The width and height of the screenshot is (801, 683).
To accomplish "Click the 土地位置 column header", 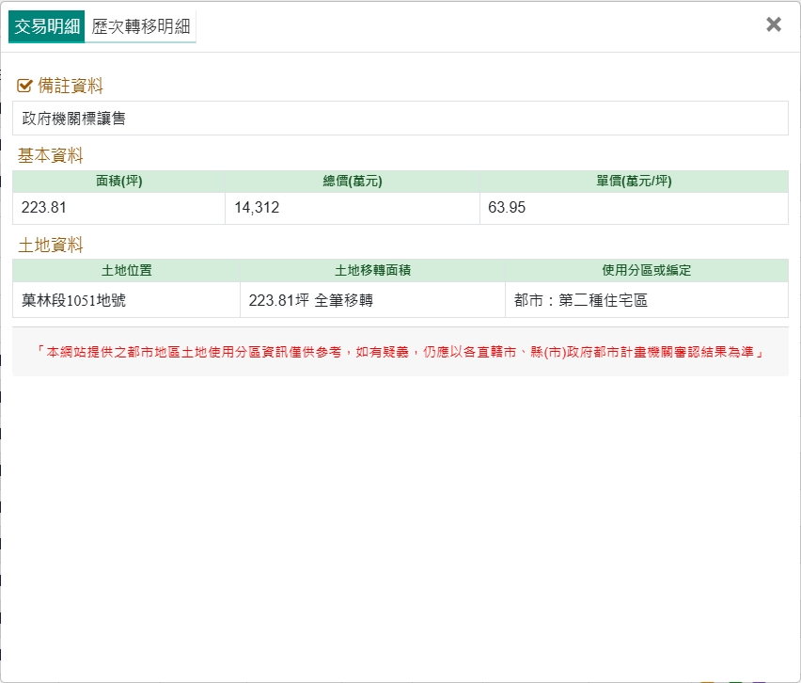I will [x=126, y=270].
